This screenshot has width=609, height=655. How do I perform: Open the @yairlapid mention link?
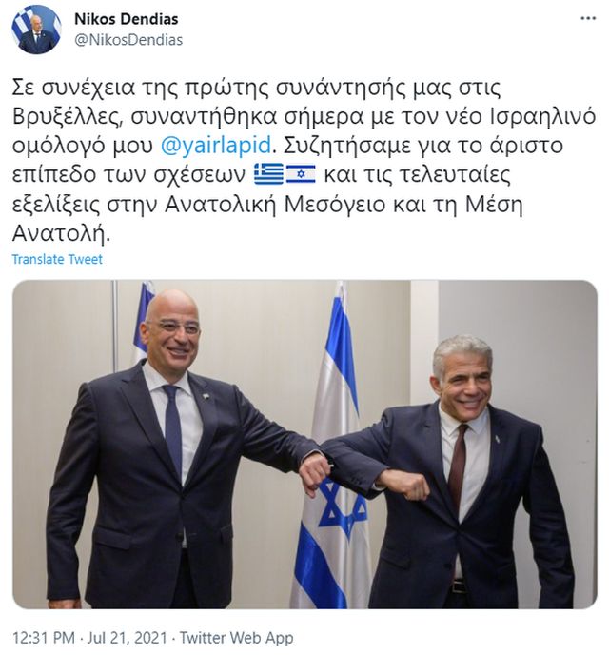tap(216, 145)
